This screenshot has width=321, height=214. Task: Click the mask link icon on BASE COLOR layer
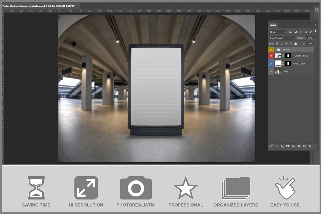click(283, 64)
